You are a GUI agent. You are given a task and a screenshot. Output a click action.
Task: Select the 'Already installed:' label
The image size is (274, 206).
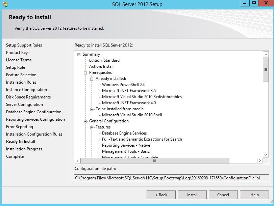point(111,79)
